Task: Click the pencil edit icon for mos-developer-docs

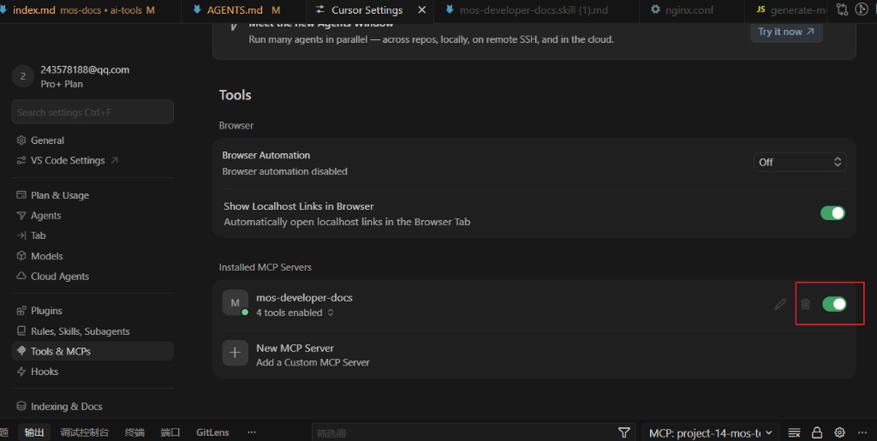Action: (x=779, y=304)
